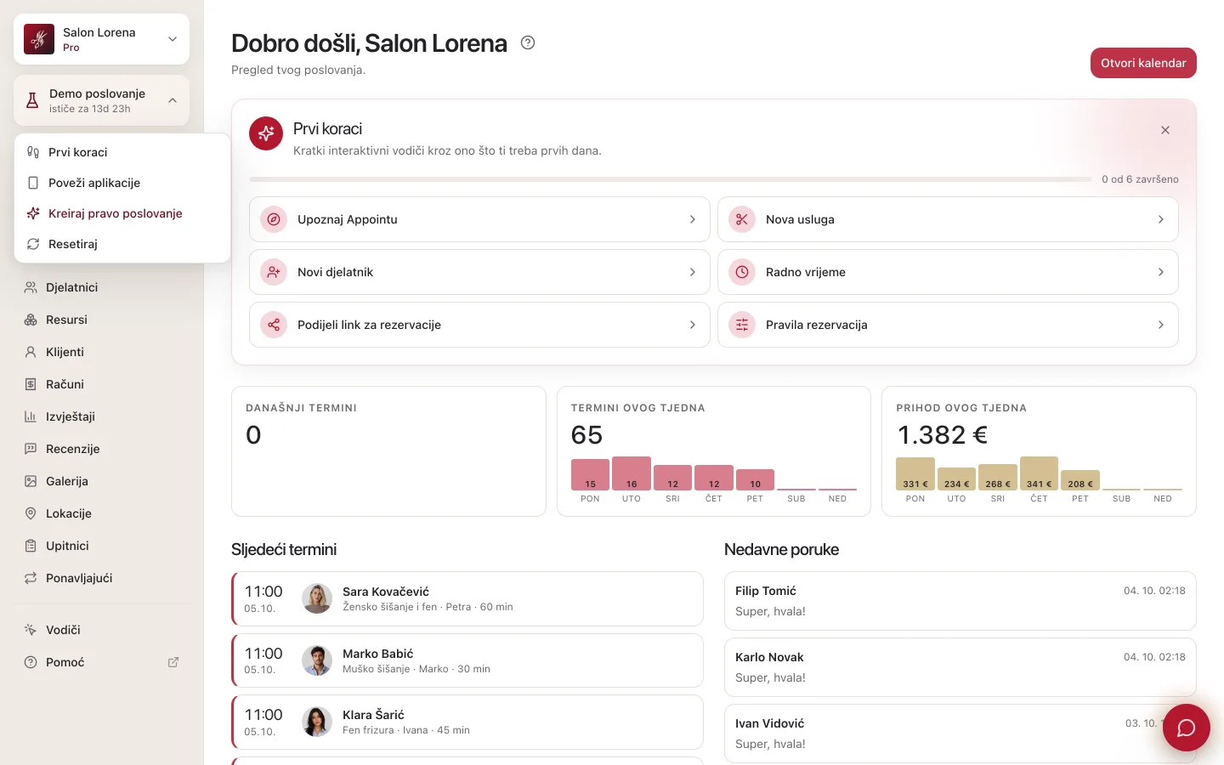Open the Upoznaj Appointu guide
The height and width of the screenshot is (765, 1224).
click(479, 219)
